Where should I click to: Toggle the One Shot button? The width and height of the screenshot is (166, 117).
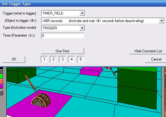(62, 51)
